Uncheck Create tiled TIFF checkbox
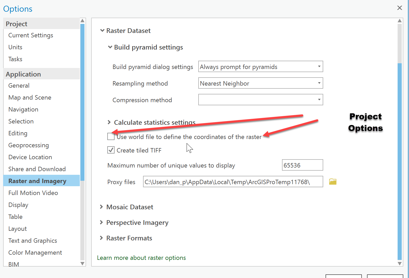409x278 pixels. [x=111, y=150]
